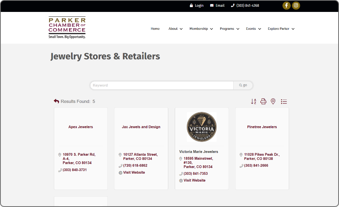
Task: Open the Membership menu item
Action: click(x=199, y=29)
